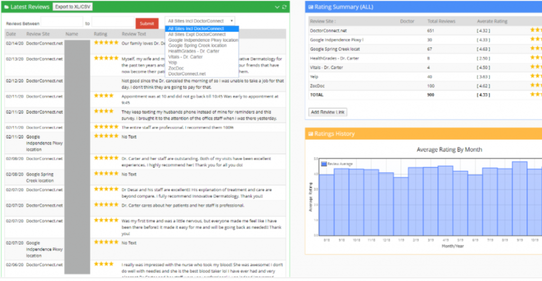Image resolution: width=542 pixels, height=281 pixels.
Task: Collapse the Latest Reviews panel chevron
Action: [x=277, y=7]
